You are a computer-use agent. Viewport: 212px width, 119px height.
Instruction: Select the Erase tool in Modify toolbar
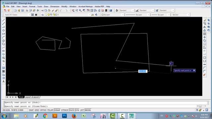pyautogui.click(x=205, y=20)
